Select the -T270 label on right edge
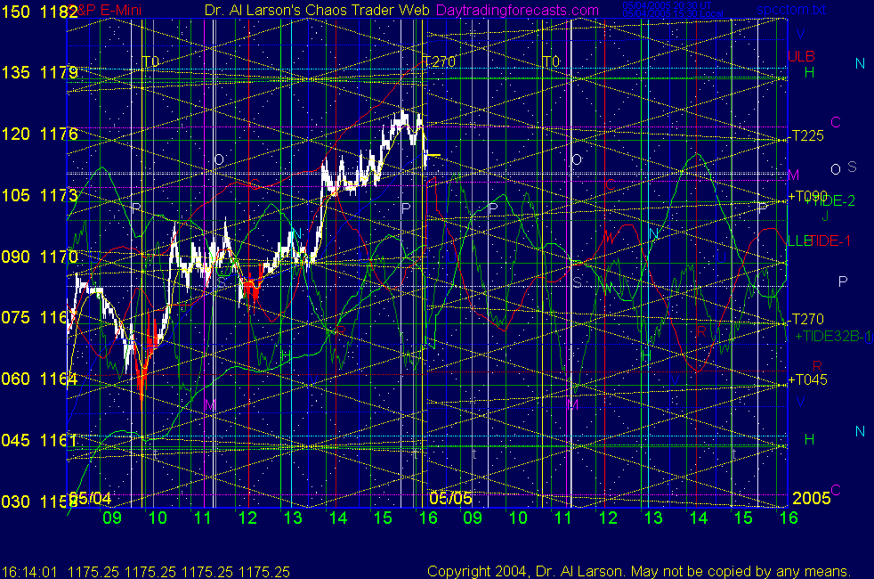 tap(806, 319)
